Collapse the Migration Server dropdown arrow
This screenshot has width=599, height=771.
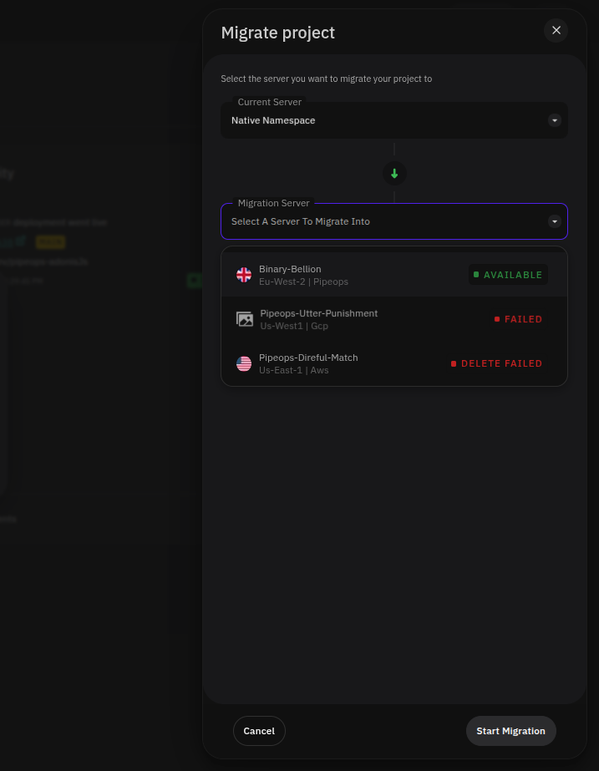coord(554,221)
